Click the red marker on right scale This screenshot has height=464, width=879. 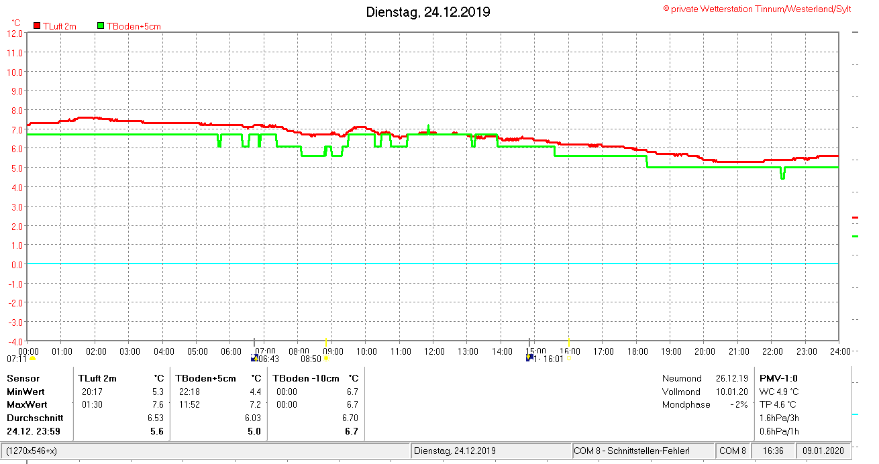[x=855, y=217]
